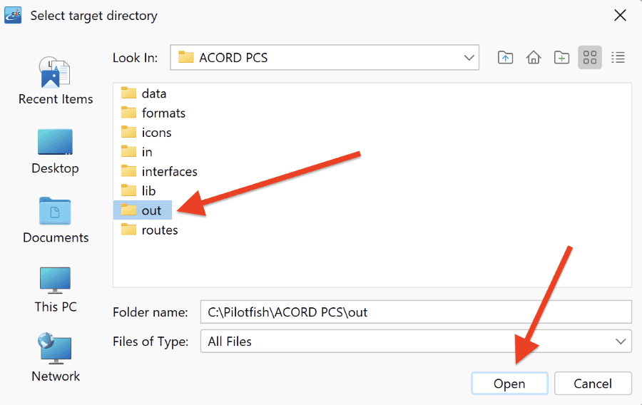The height and width of the screenshot is (405, 642).
Task: Select the data folder
Action: click(x=143, y=93)
